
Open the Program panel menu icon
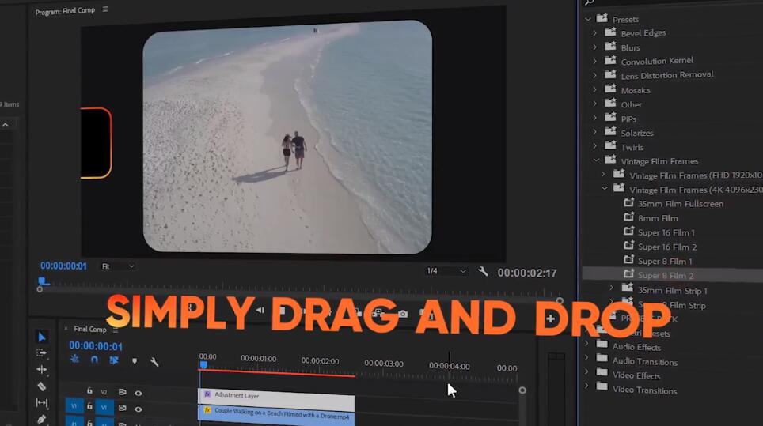click(x=105, y=9)
